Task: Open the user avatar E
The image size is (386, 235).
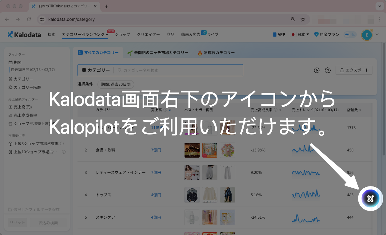Action: pos(367,35)
